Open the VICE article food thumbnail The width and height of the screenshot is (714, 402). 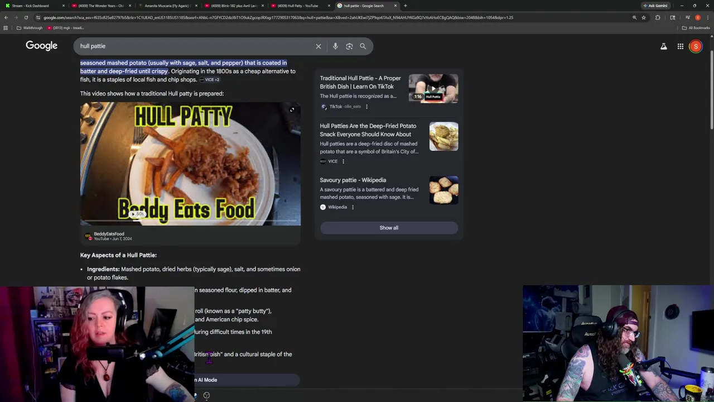point(444,136)
